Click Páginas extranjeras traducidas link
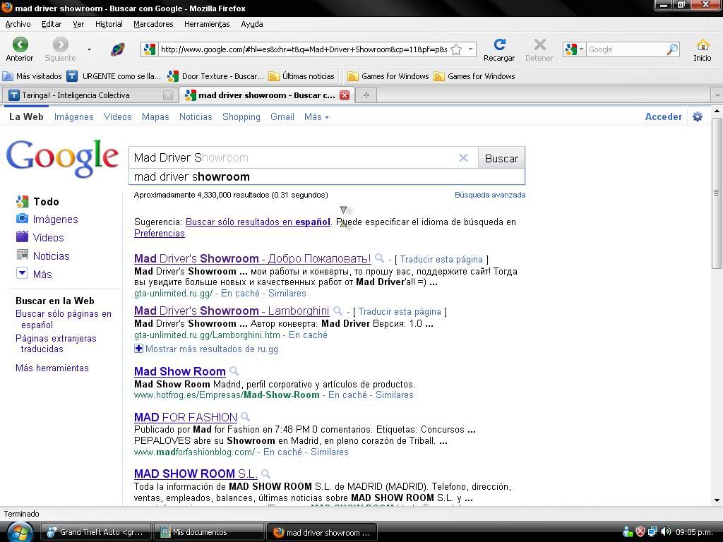This screenshot has height=542, width=723. point(56,344)
